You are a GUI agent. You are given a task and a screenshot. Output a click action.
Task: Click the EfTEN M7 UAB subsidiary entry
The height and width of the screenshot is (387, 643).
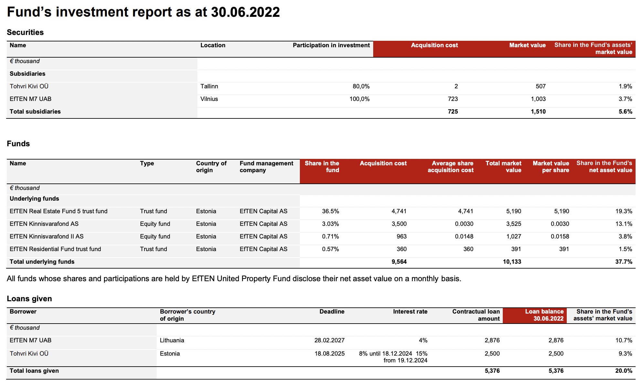(31, 99)
